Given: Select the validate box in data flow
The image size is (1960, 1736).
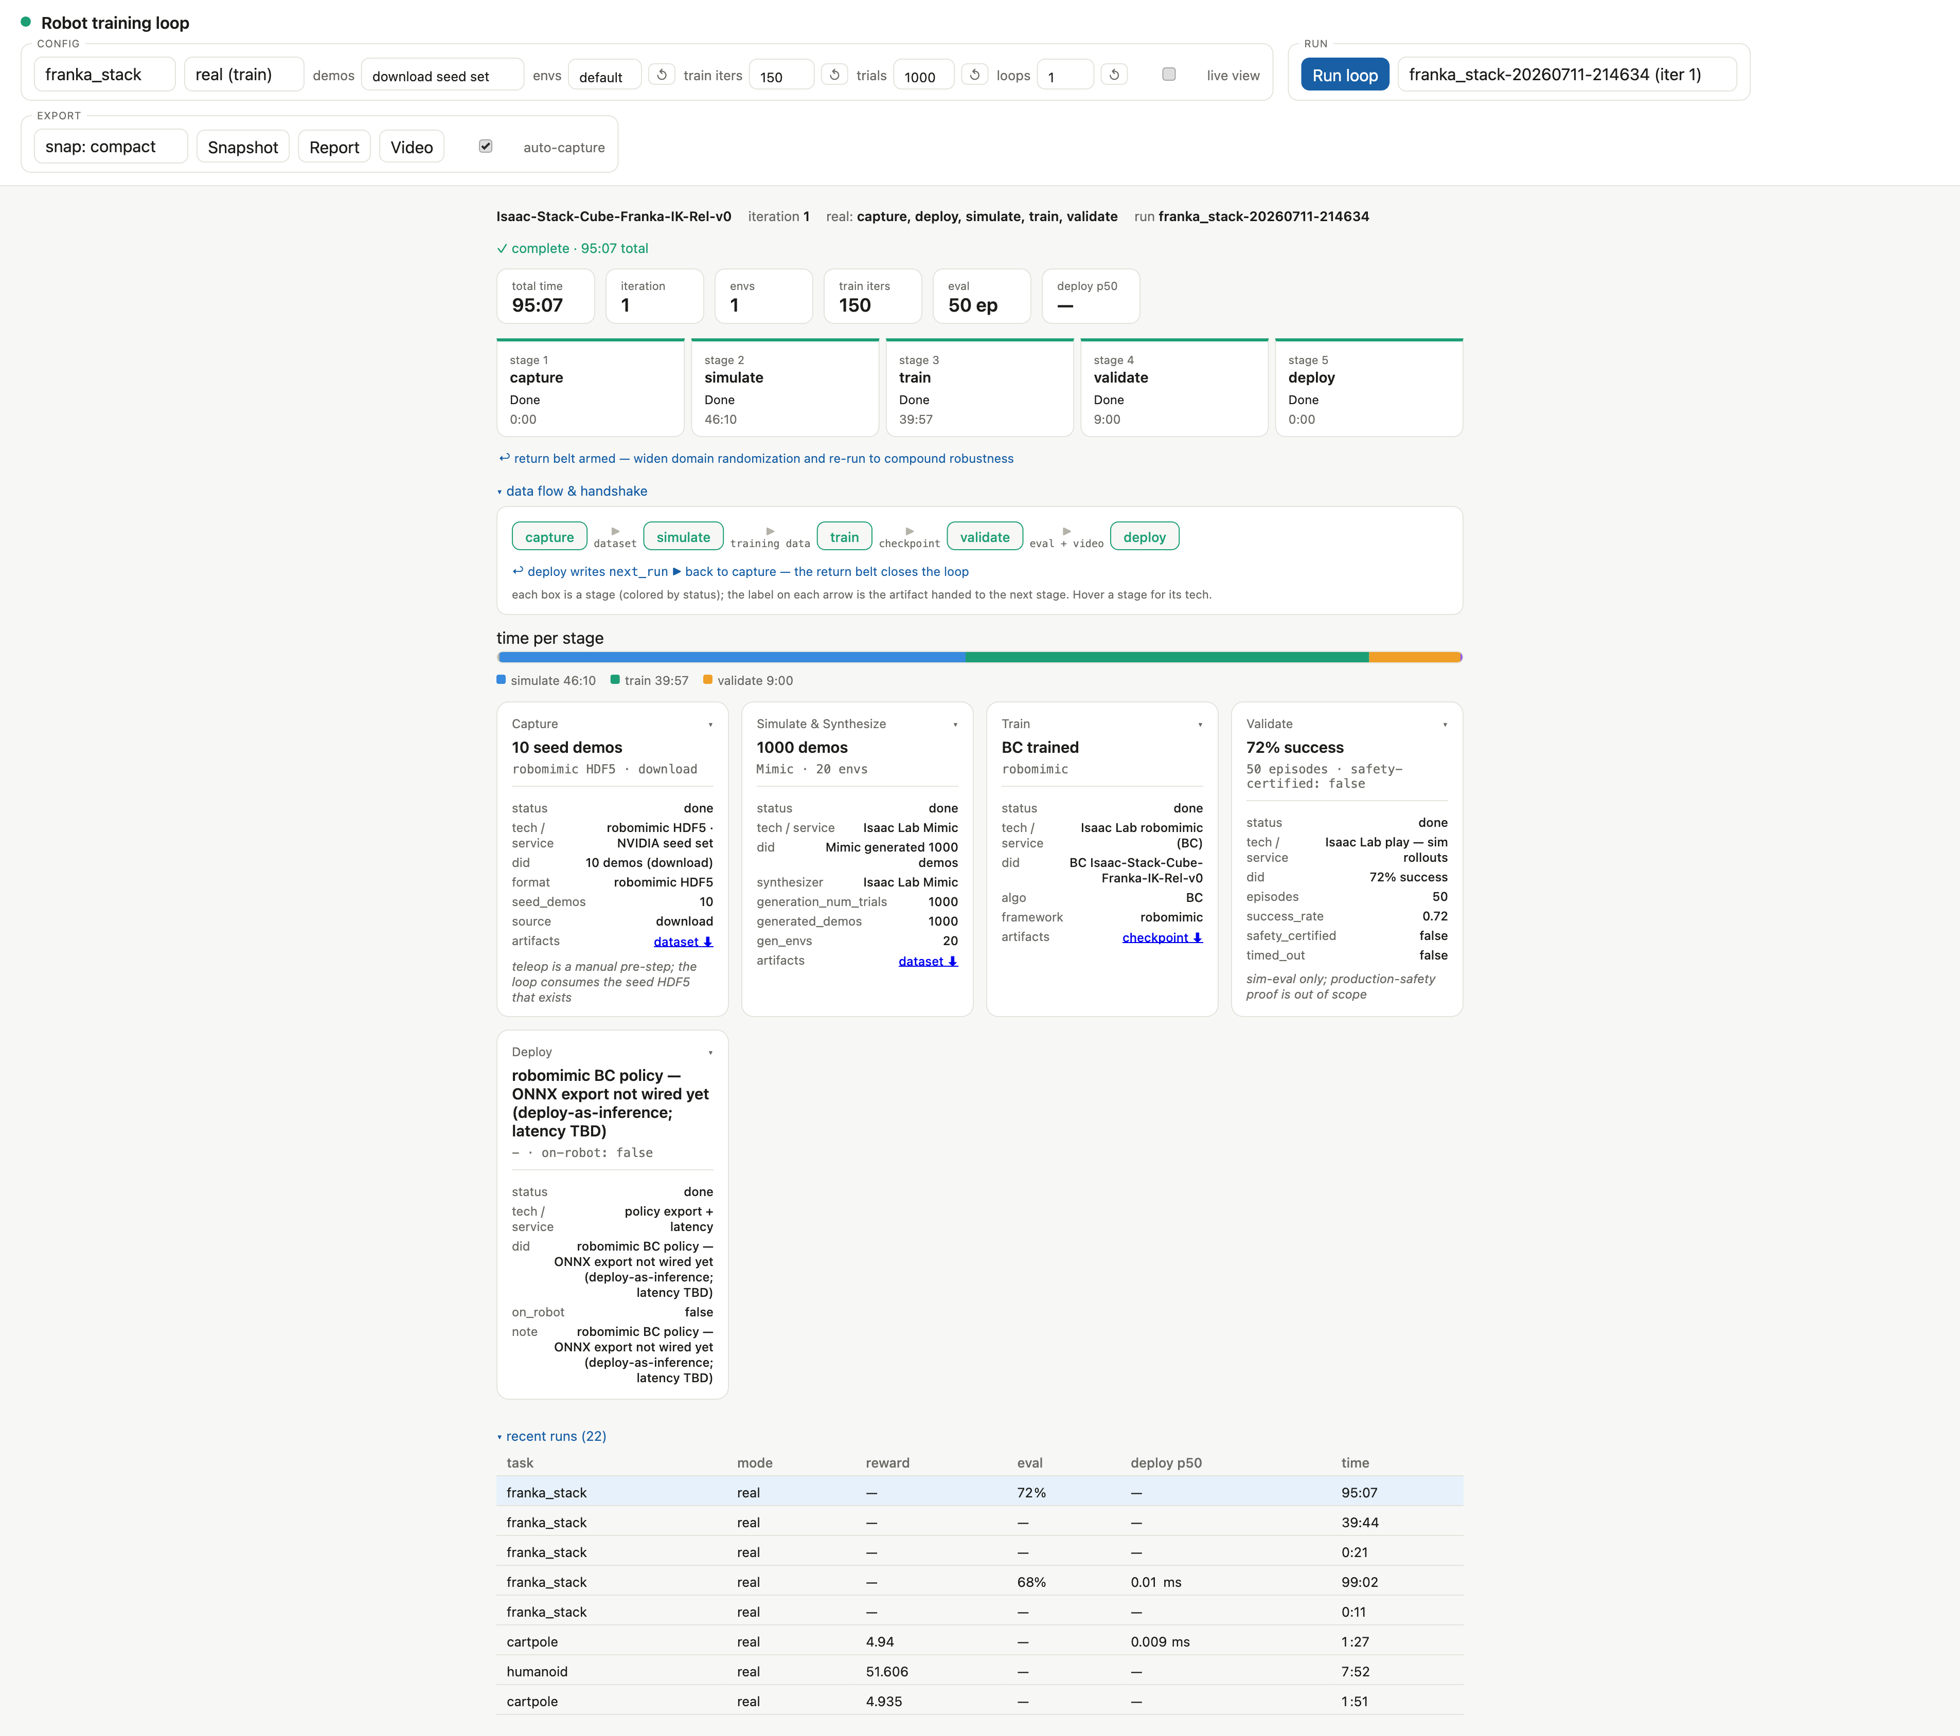Looking at the screenshot, I should [x=985, y=537].
